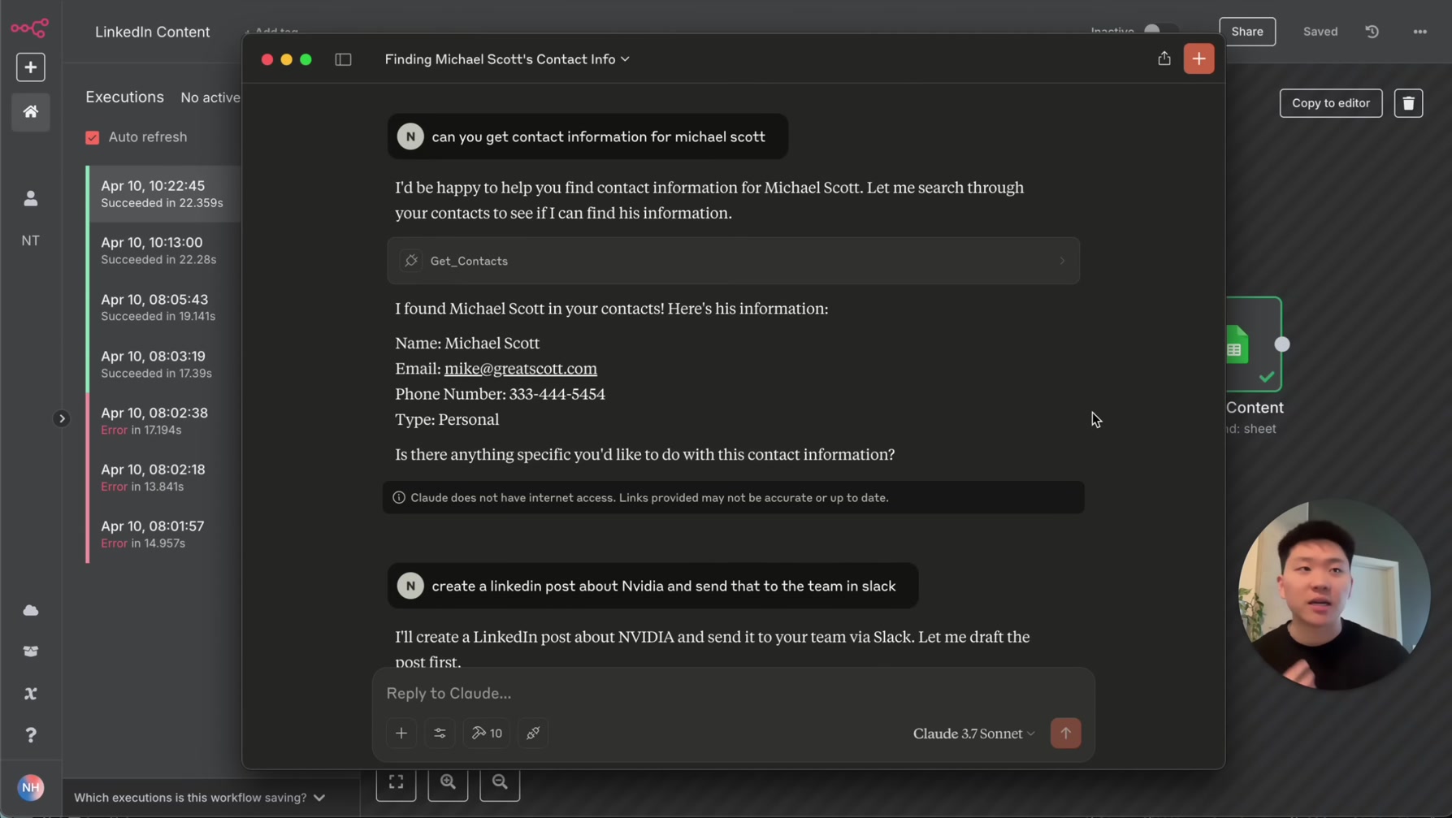Screen dimensions: 1452x818
Task: Click the 'can you get contact information' message
Action: (x=587, y=136)
